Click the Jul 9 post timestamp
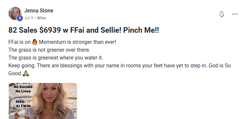The width and height of the screenshot is (244, 119). pos(29,18)
